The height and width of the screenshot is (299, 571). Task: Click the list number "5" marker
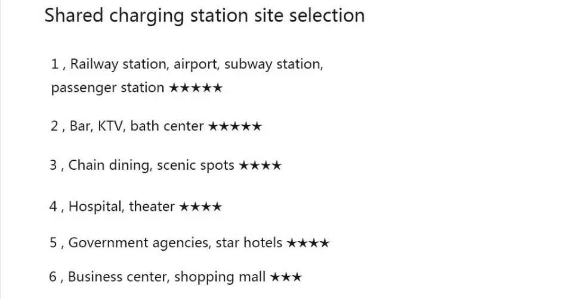point(53,242)
